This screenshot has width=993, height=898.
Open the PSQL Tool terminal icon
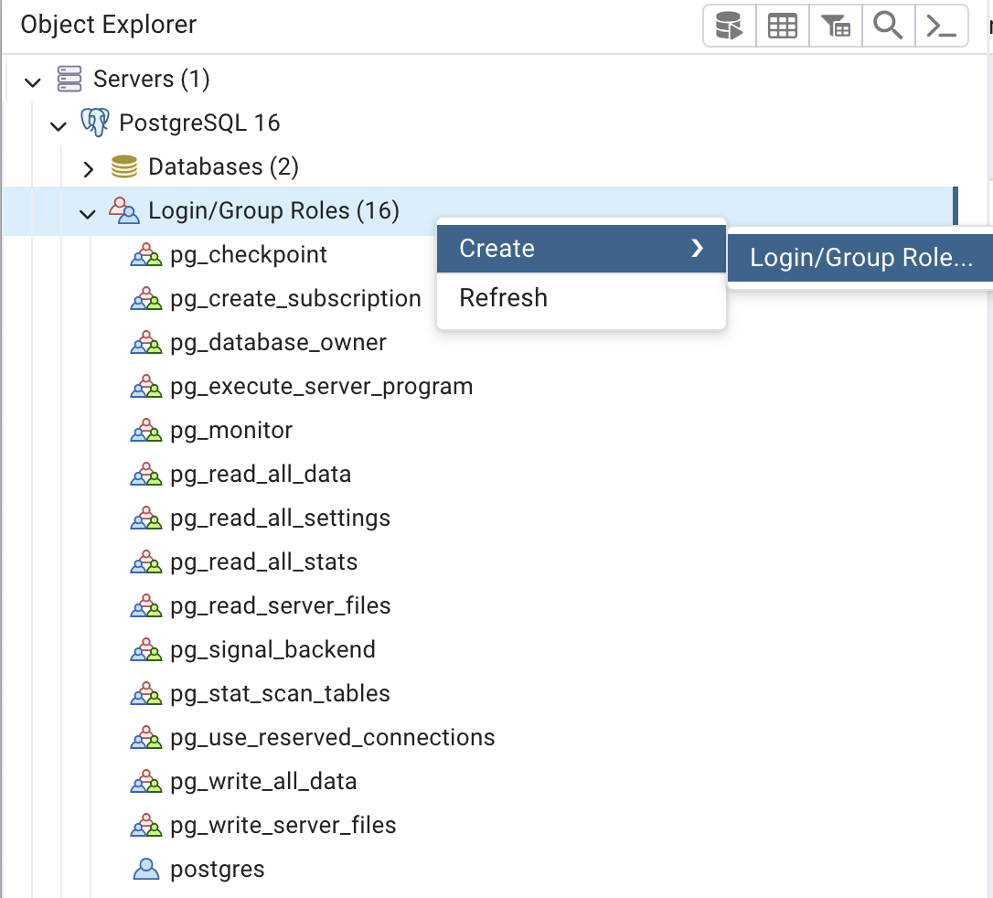tap(941, 26)
